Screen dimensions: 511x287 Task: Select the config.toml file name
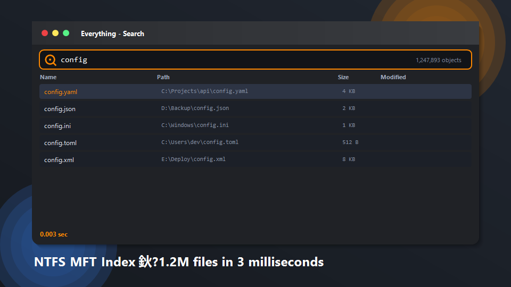[60, 143]
